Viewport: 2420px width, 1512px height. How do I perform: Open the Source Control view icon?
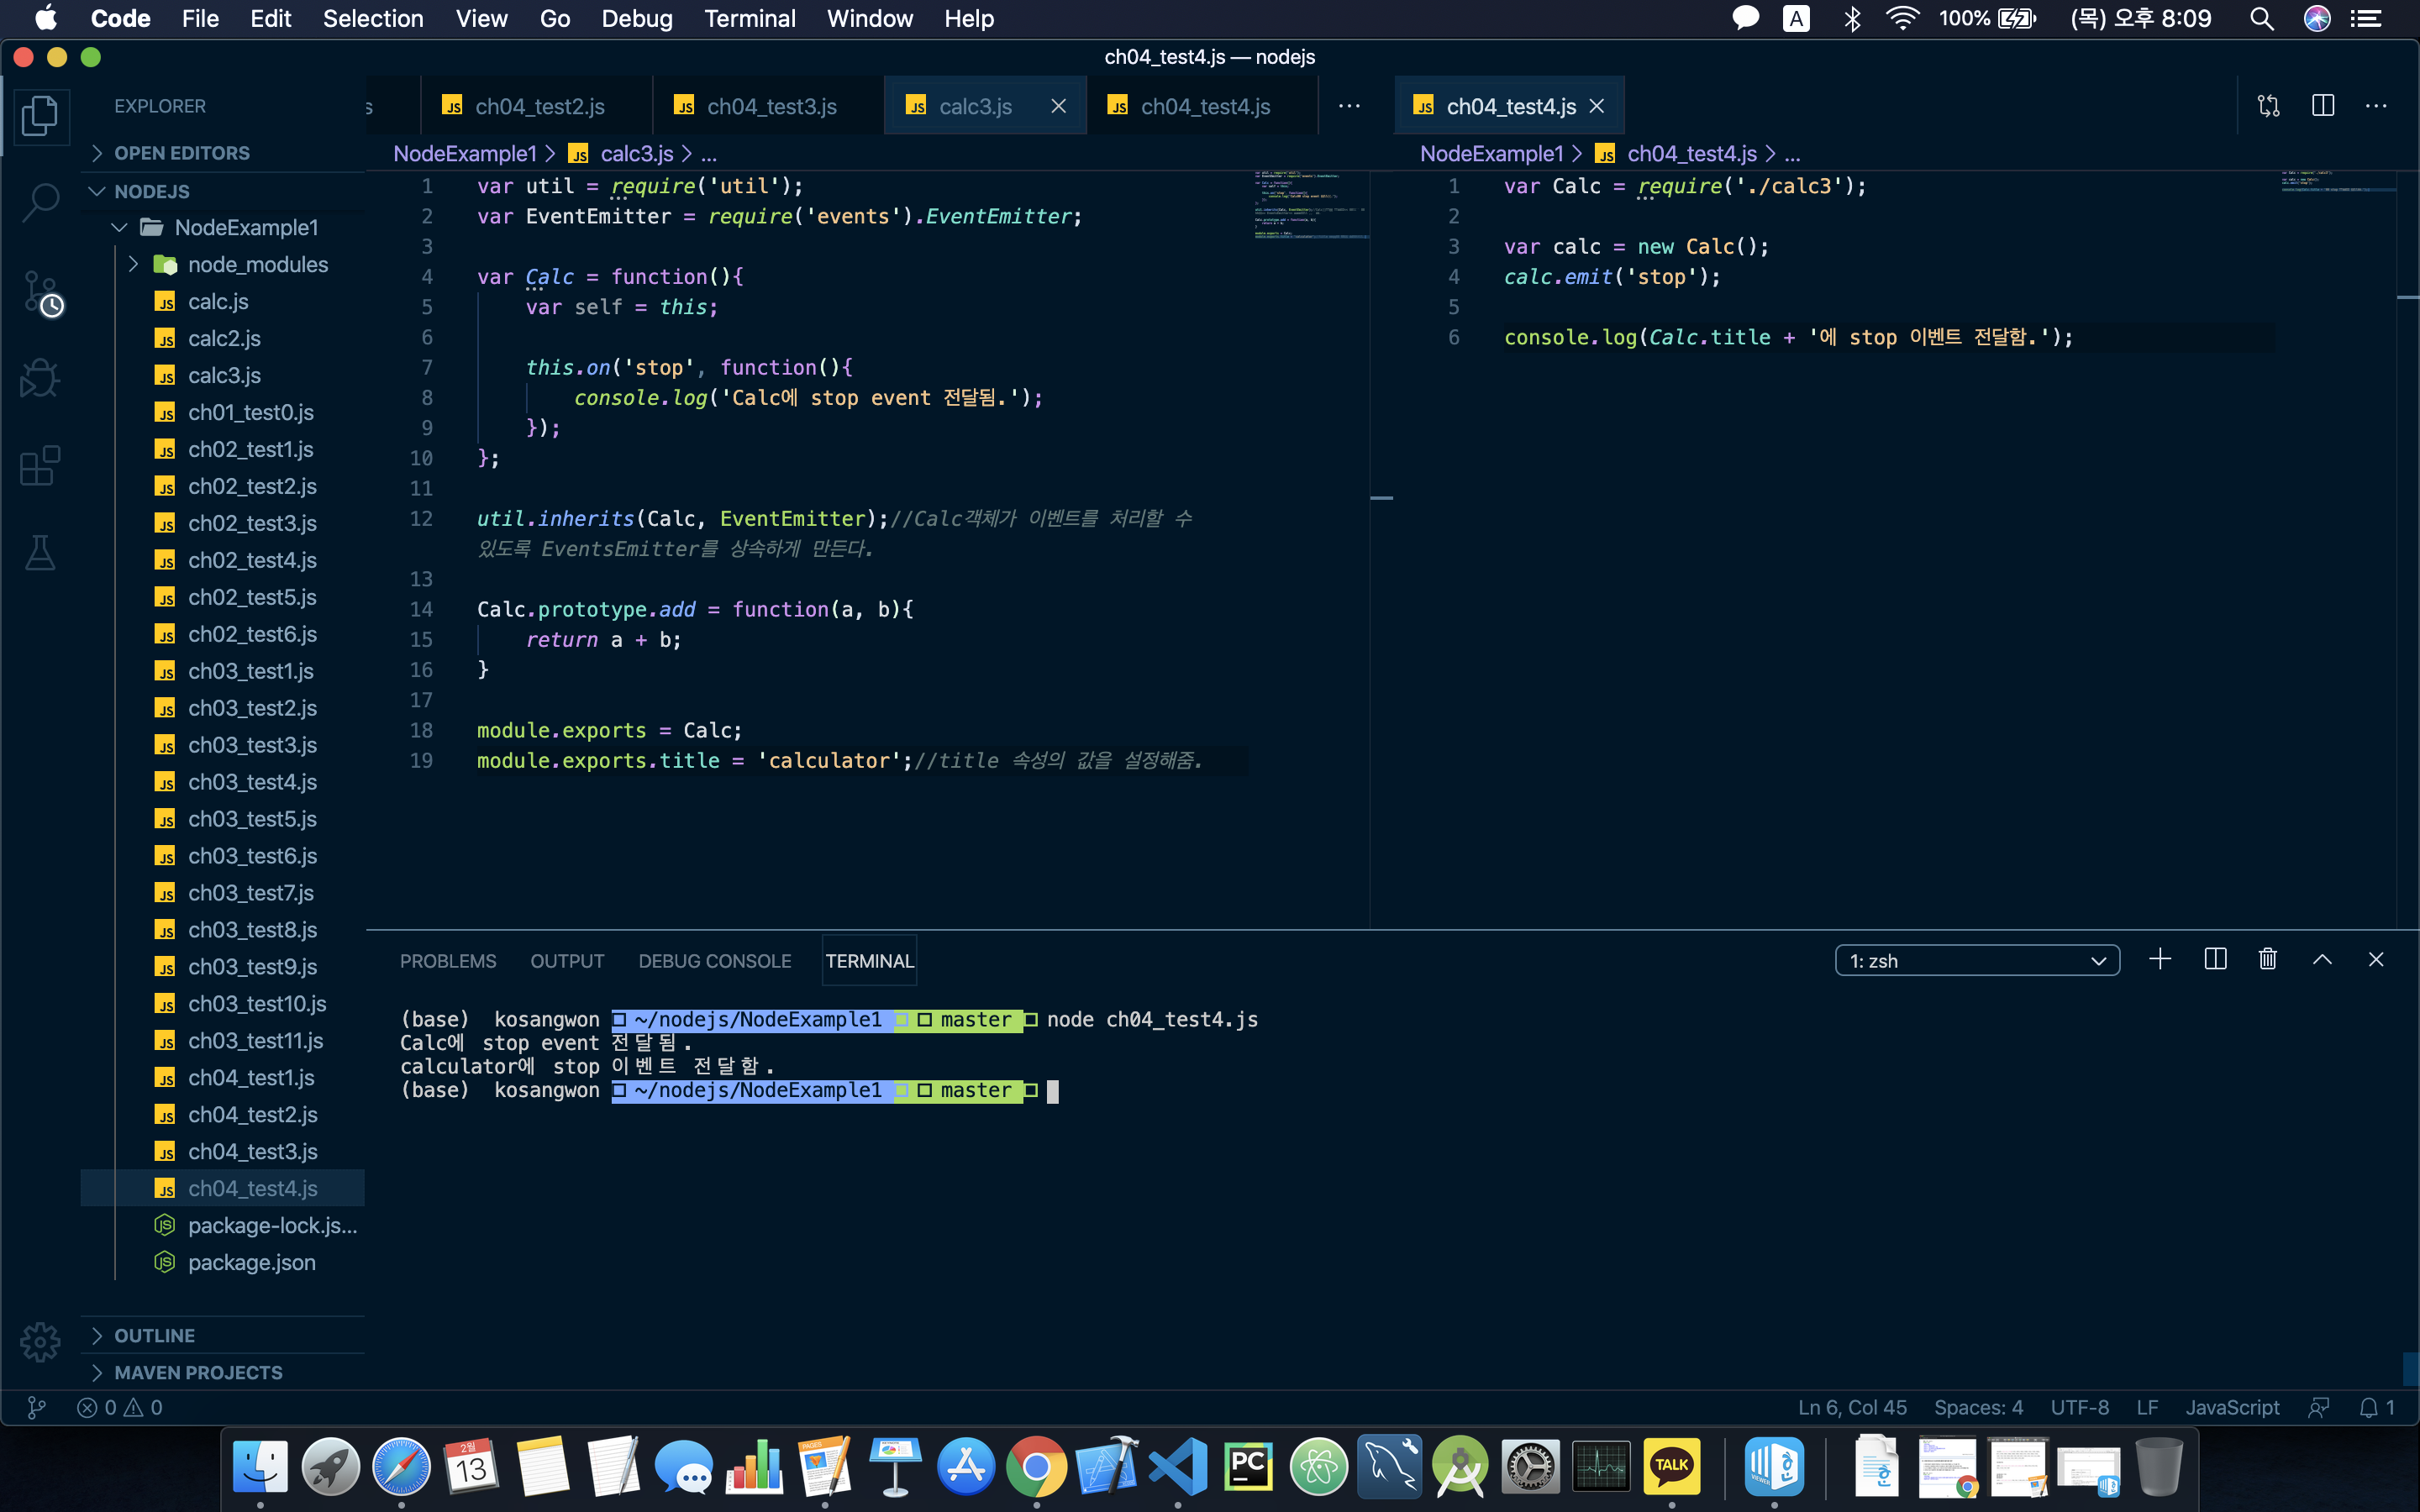[40, 292]
